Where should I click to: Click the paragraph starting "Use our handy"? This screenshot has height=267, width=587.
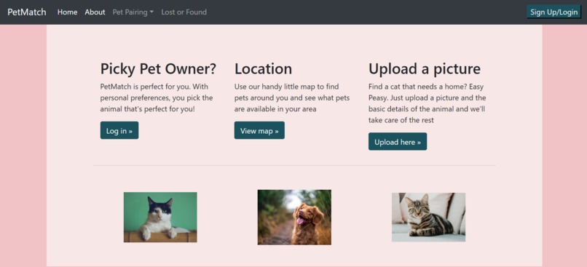(292, 98)
